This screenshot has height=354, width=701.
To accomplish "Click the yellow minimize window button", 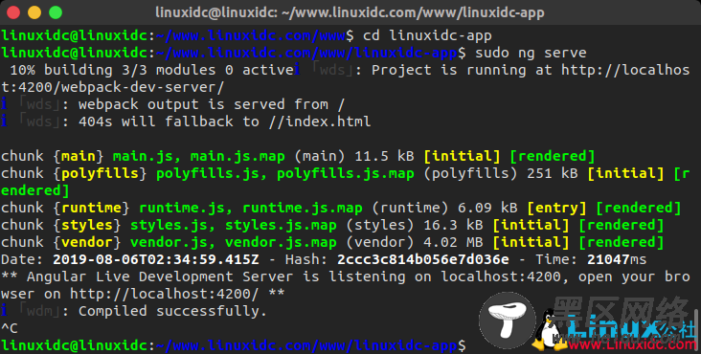I will pyautogui.click(x=34, y=12).
